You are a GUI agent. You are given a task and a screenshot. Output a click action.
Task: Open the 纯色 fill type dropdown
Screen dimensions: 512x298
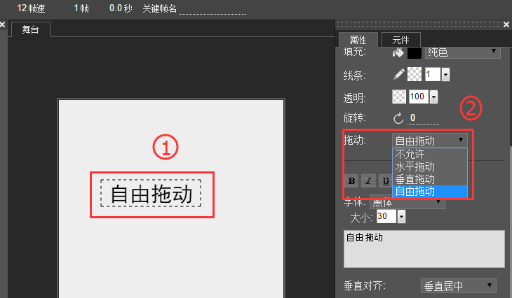461,52
